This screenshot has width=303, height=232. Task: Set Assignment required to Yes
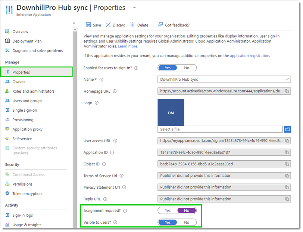pos(168,211)
